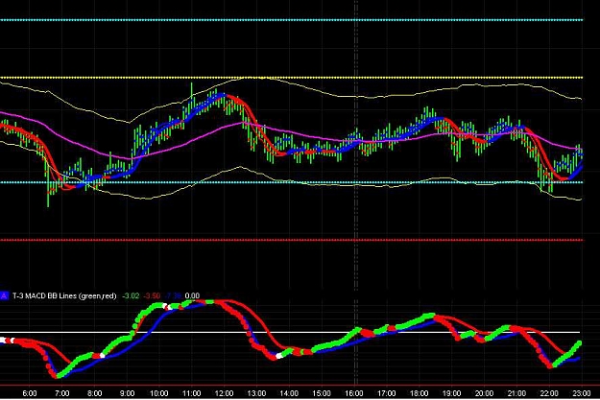Click the 19:00 time axis label
Screen dimensions: 600x400
coord(451,393)
